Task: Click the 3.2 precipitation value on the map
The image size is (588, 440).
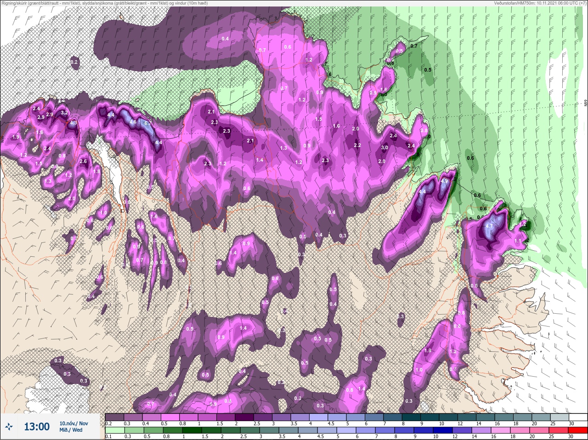Action: [x=64, y=113]
